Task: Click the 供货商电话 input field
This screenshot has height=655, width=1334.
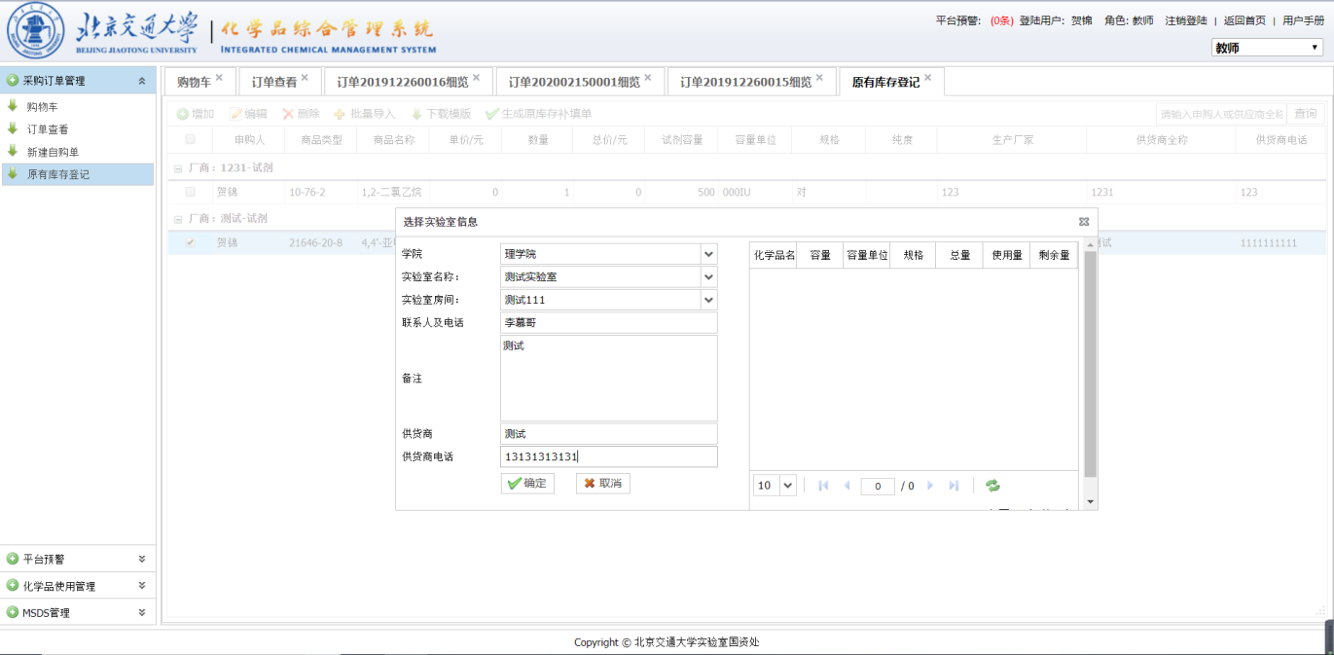Action: tap(608, 457)
